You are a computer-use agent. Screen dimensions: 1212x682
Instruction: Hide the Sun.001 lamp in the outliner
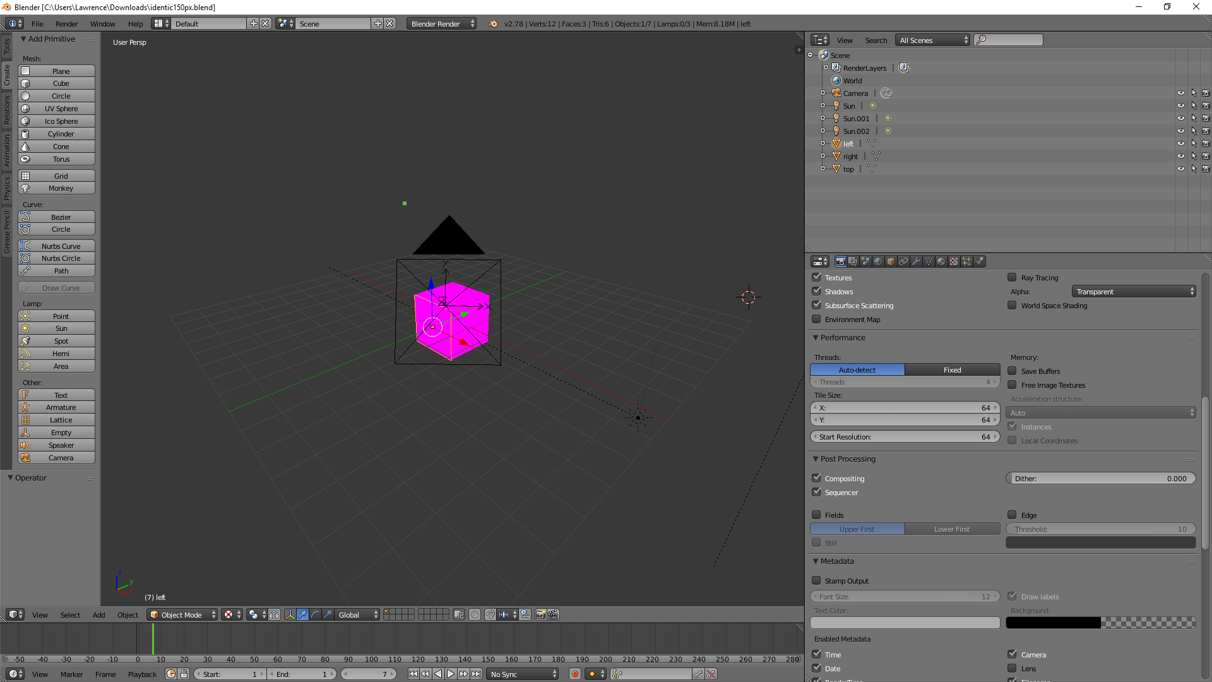click(x=1180, y=119)
